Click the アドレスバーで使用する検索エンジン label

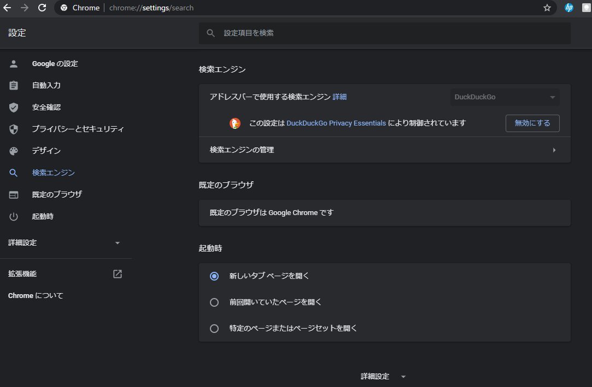point(271,97)
